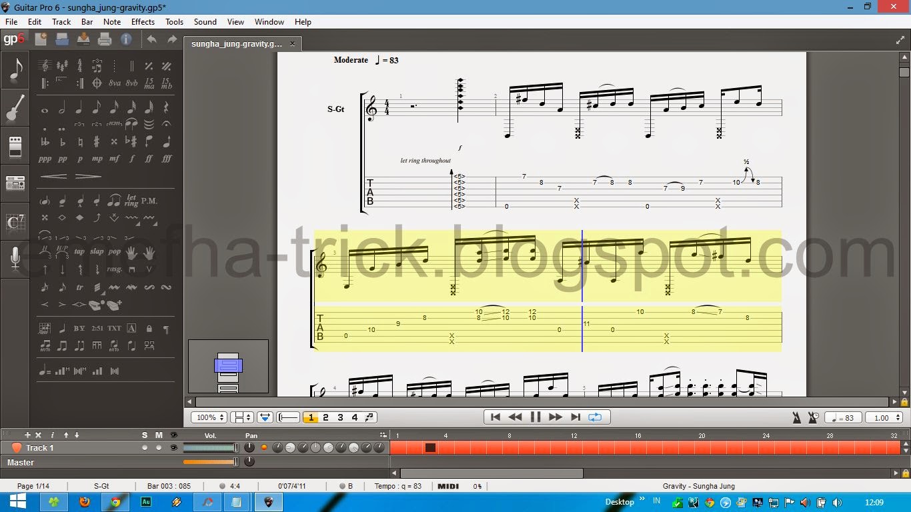Apply the tap technique

(79, 252)
